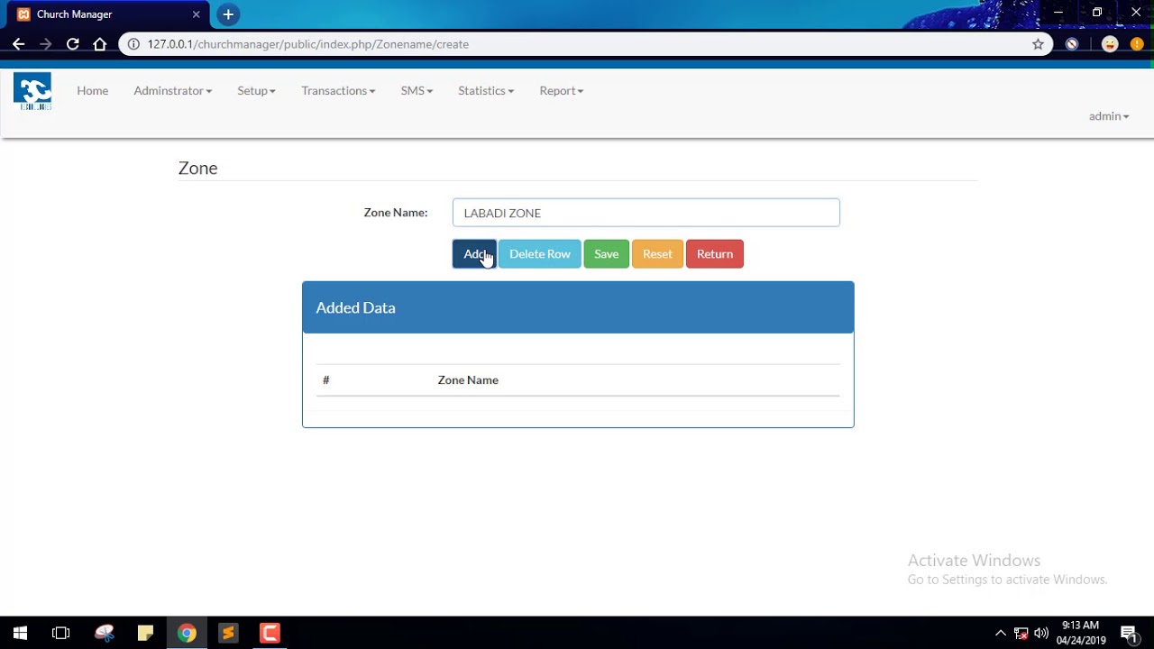Expand the Setup dropdown menu
Image resolution: width=1154 pixels, height=649 pixels.
(x=256, y=90)
